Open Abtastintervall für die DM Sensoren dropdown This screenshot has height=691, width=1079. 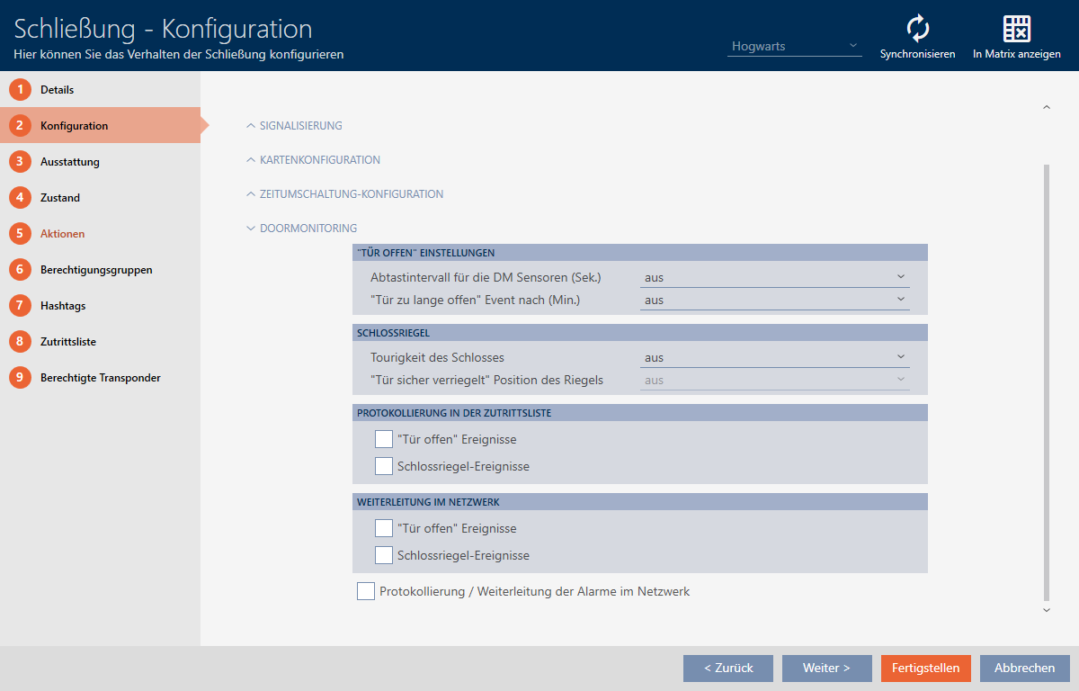point(774,278)
